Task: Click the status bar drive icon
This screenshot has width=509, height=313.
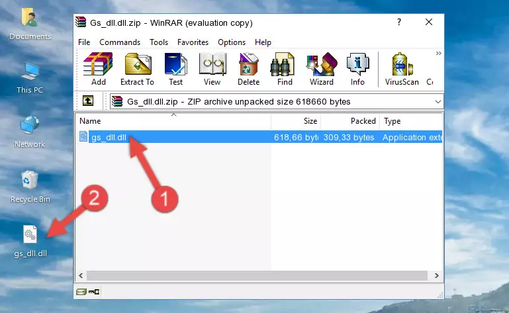Action: click(x=81, y=292)
